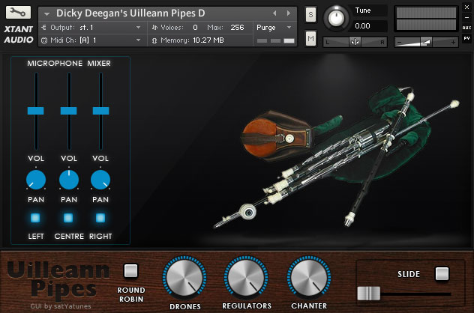Click the Right microphone volume fader

tap(100, 111)
